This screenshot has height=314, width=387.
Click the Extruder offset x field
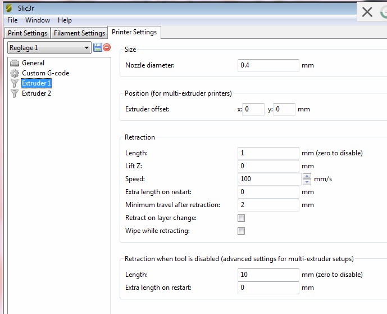(x=253, y=109)
